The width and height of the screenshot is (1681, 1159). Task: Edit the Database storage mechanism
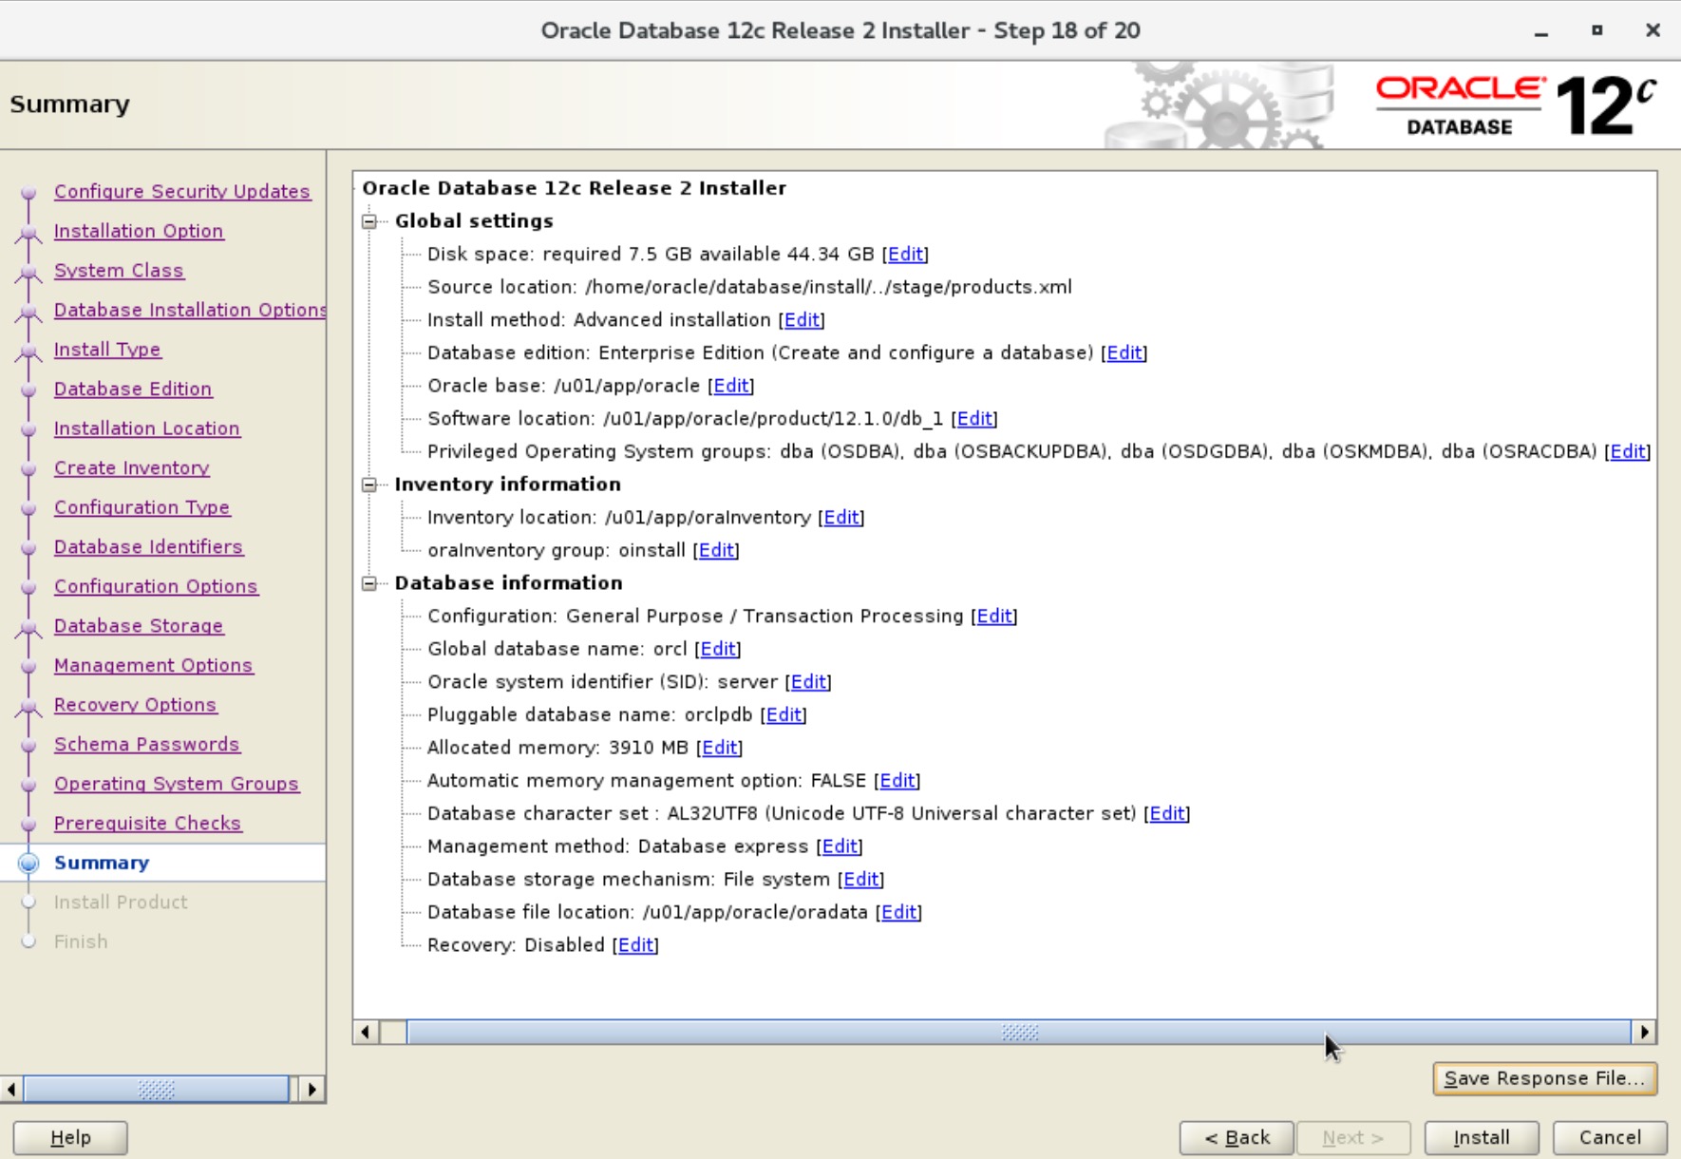(861, 880)
